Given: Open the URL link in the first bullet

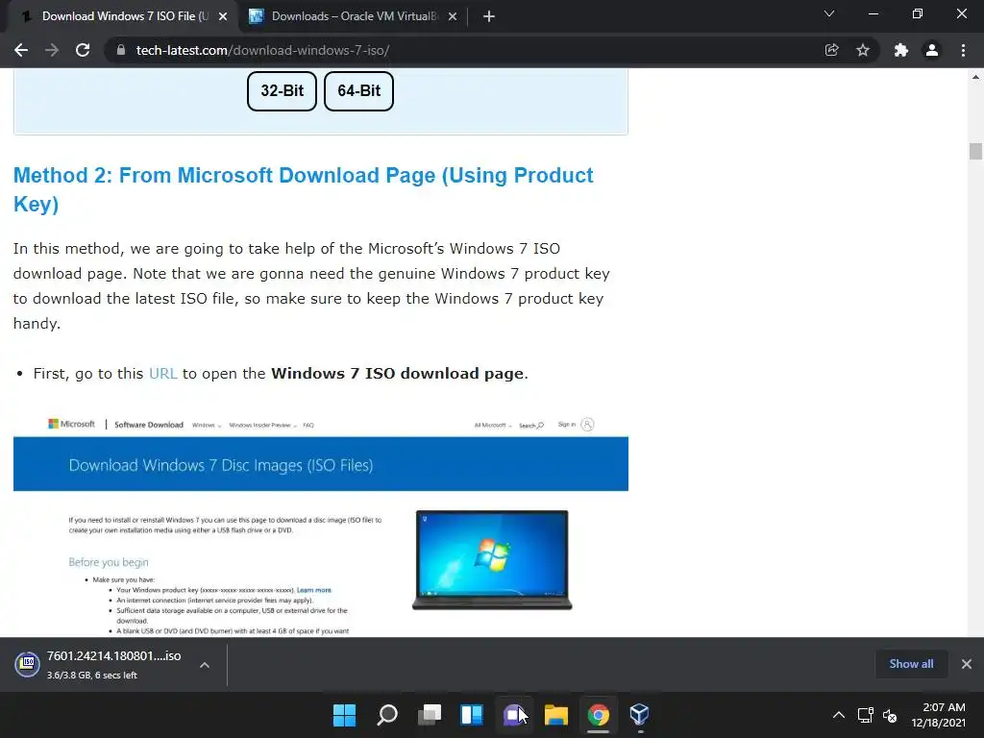Looking at the screenshot, I should pyautogui.click(x=163, y=374).
